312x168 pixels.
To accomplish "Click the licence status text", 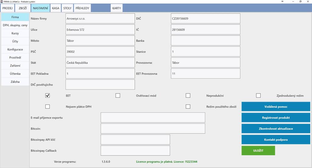I will (x=167, y=162).
